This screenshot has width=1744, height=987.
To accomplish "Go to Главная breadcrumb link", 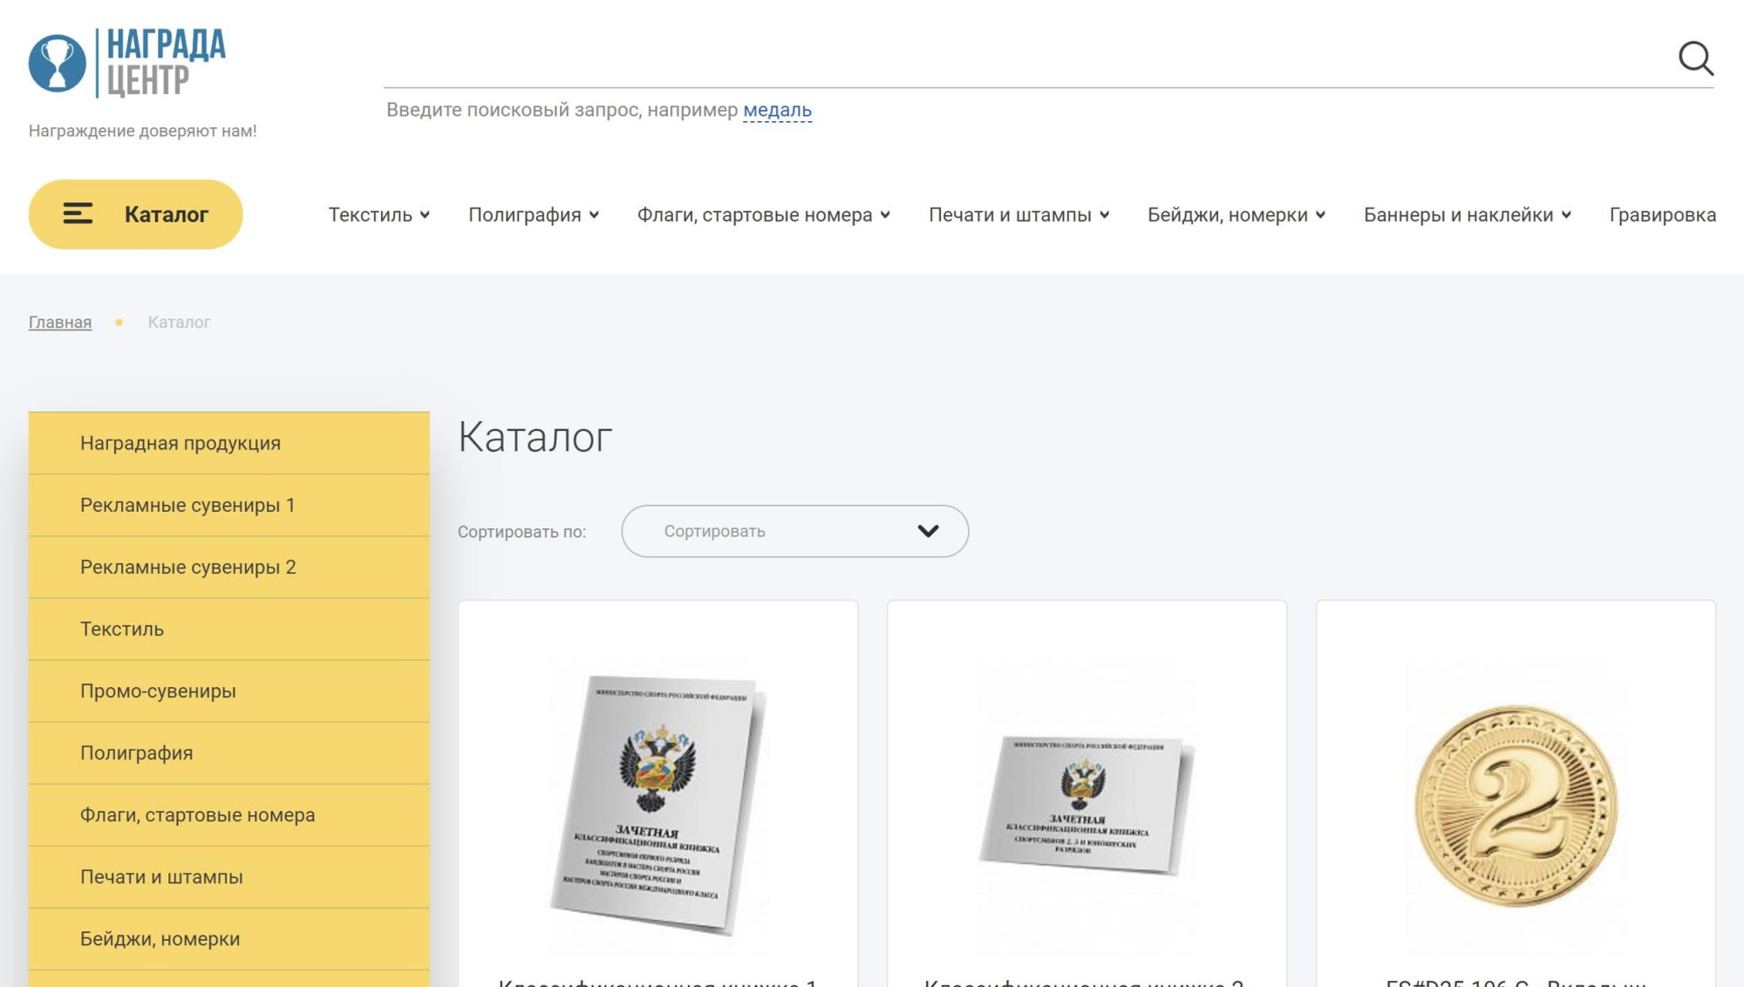I will pyautogui.click(x=60, y=322).
